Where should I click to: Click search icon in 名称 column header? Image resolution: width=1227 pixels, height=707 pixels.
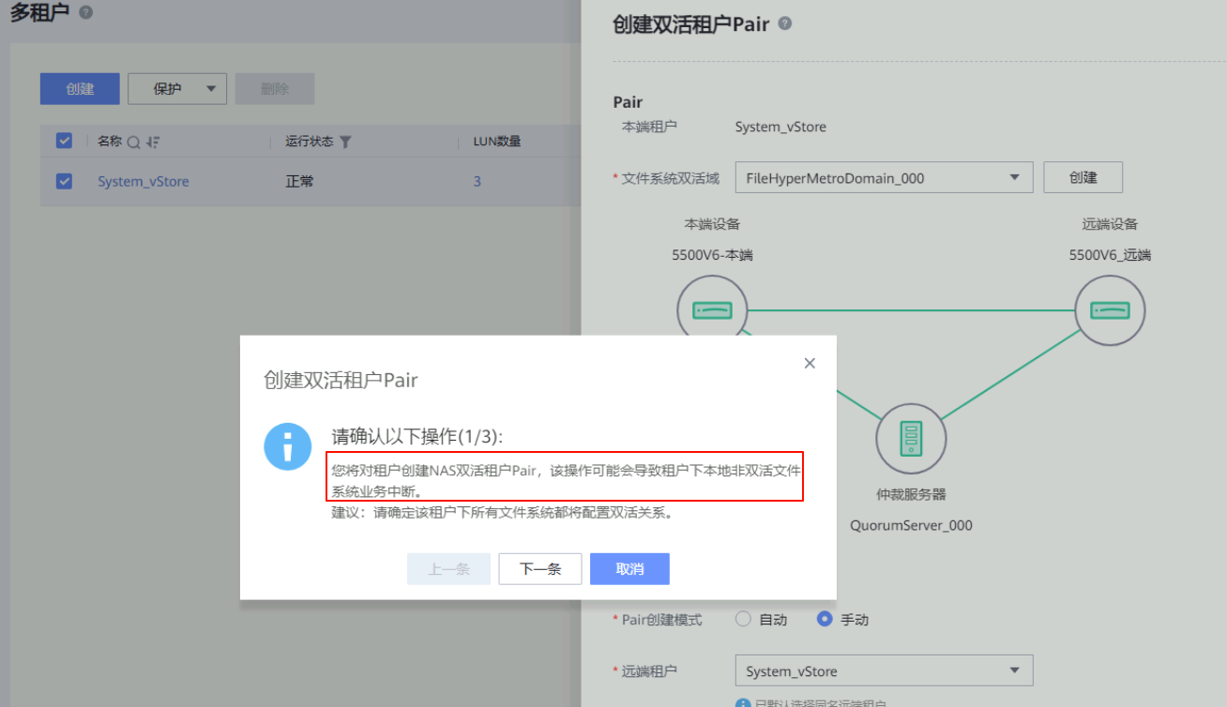tap(133, 142)
